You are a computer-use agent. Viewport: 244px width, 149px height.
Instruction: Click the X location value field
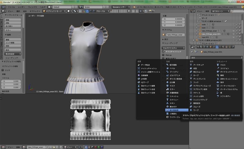click(x=173, y=19)
